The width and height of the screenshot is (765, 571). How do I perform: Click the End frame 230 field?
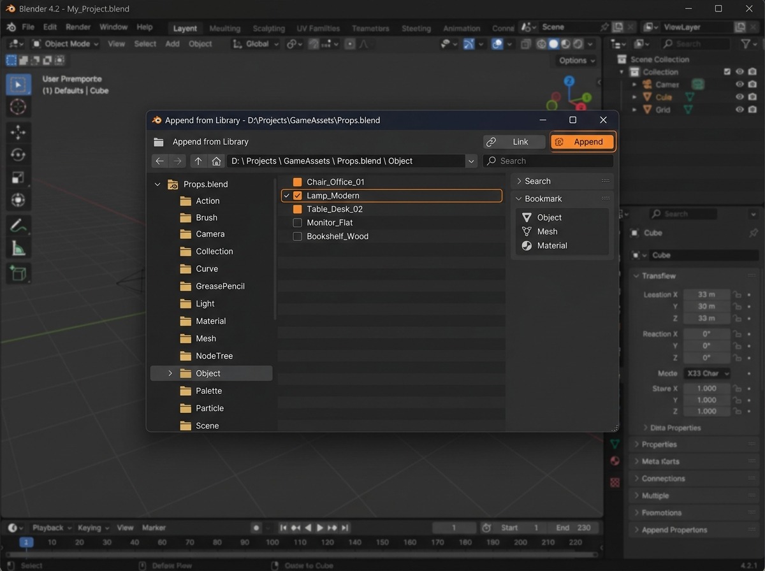click(x=574, y=528)
